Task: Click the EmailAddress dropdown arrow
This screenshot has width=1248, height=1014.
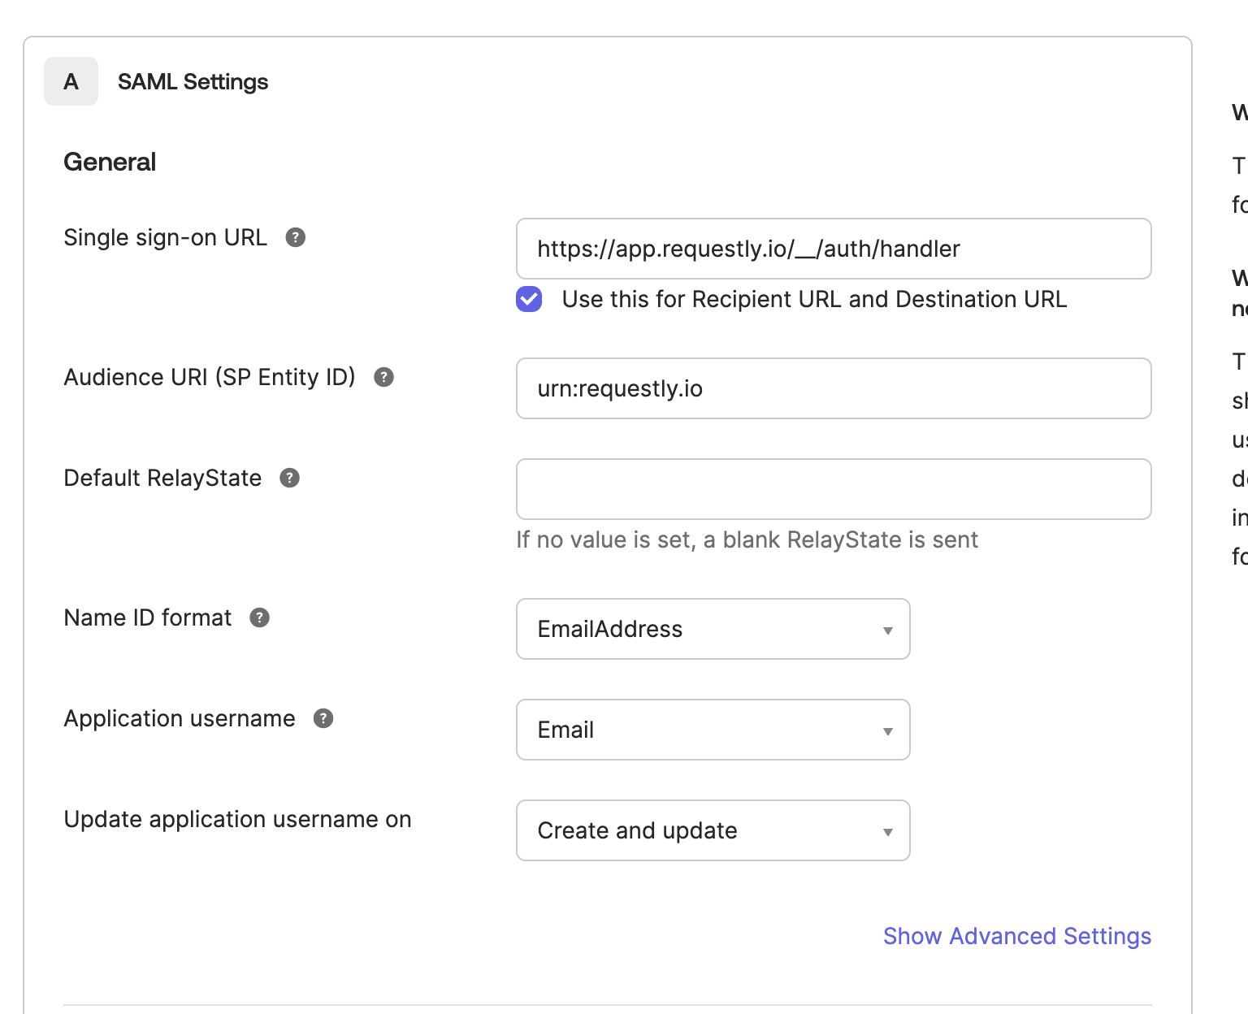Action: point(888,630)
